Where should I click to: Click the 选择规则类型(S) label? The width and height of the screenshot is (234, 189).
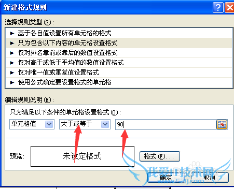(x=29, y=22)
